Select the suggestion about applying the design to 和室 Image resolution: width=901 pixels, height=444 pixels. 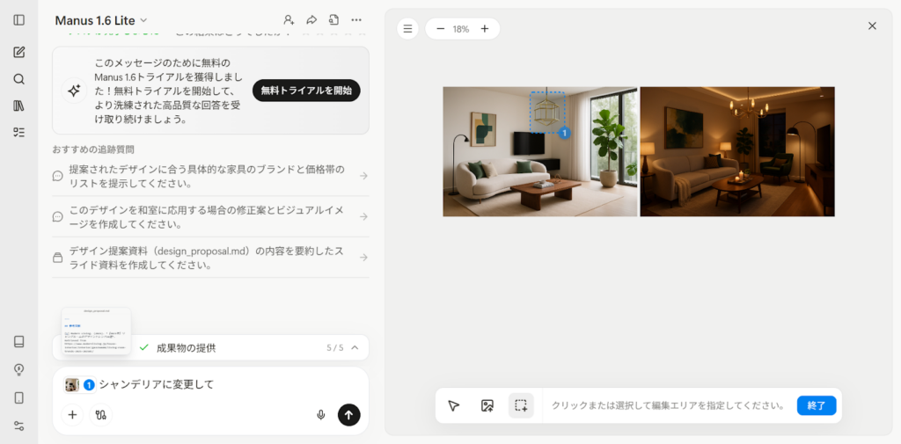pyautogui.click(x=210, y=216)
